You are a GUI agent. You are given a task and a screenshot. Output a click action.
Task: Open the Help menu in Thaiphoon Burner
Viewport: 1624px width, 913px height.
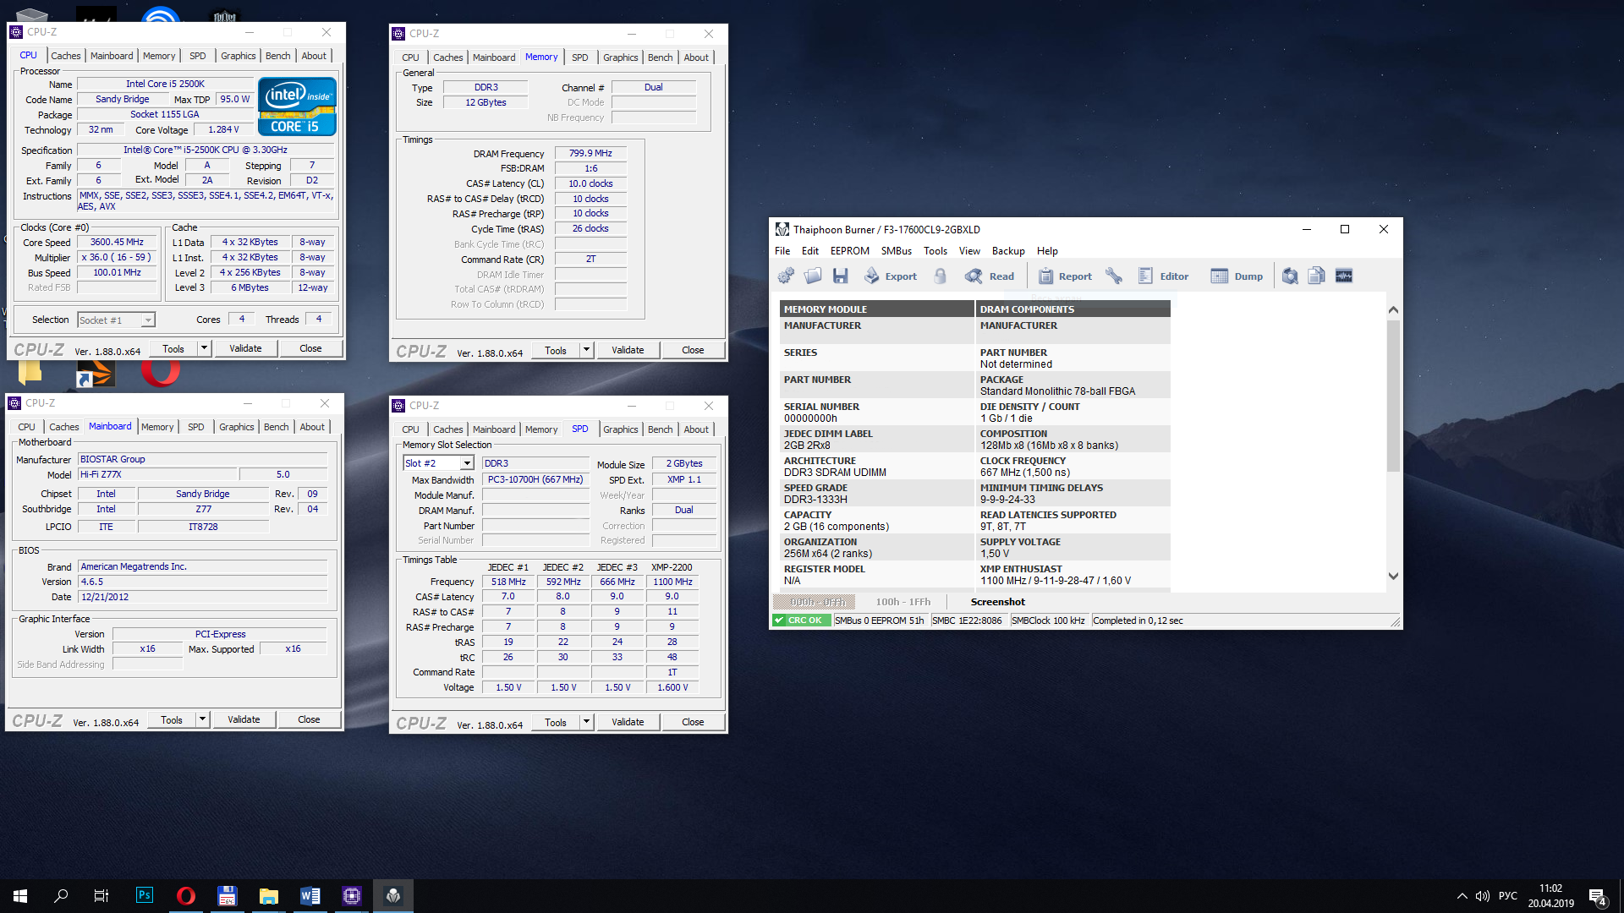coord(1047,251)
